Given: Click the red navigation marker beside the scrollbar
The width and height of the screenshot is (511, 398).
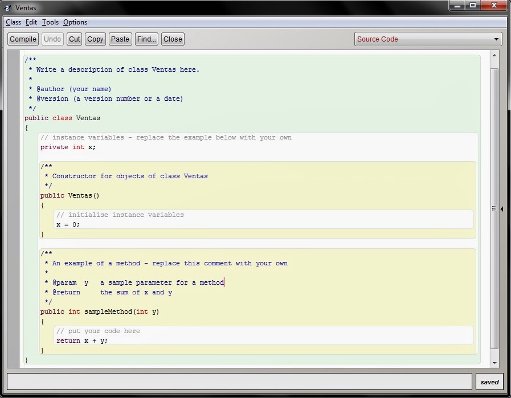Looking at the screenshot, I should tap(501, 209).
